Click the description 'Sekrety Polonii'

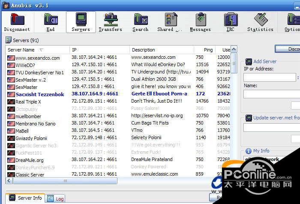pos(146,138)
